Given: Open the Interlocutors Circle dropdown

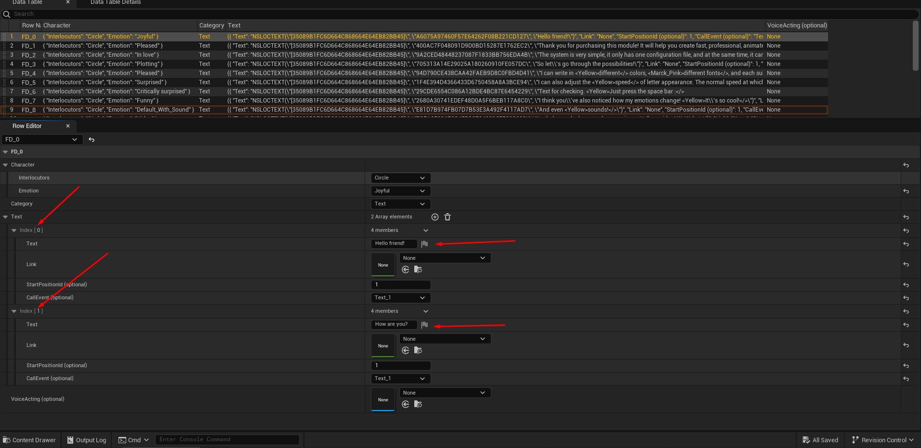Looking at the screenshot, I should click(x=400, y=178).
